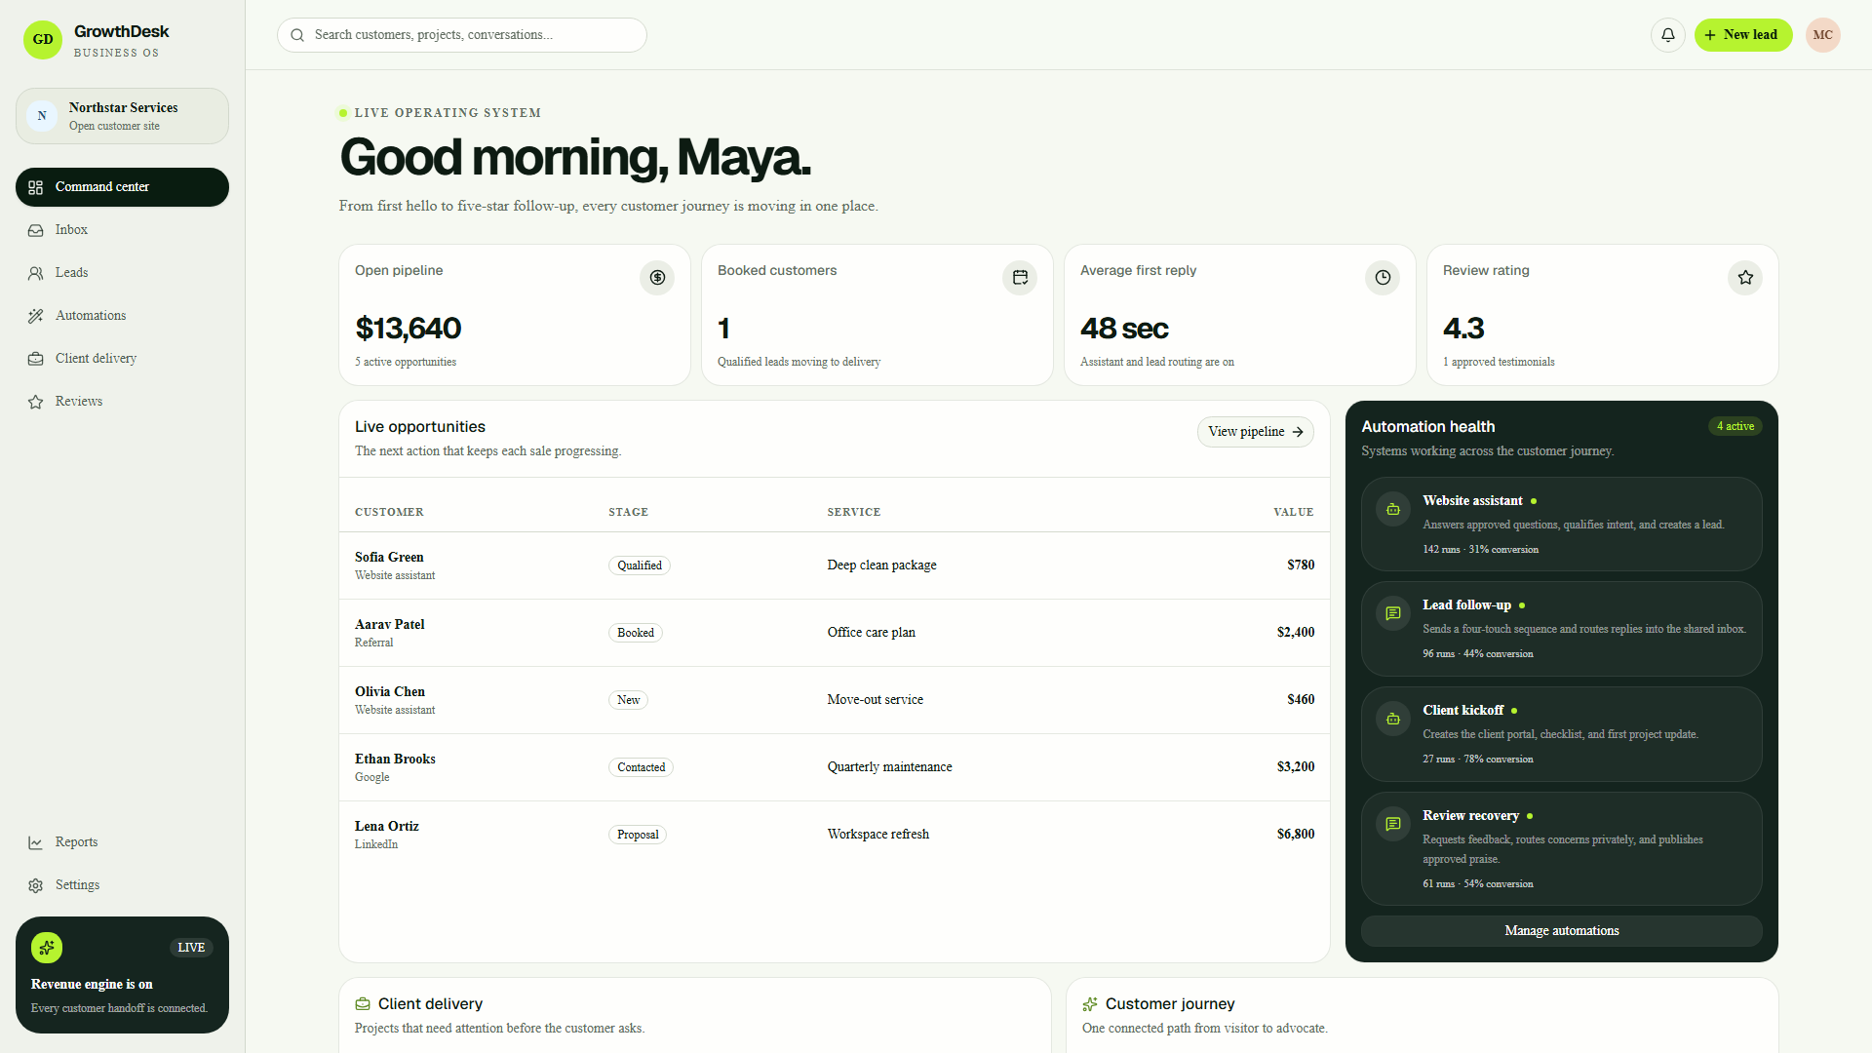Open Northstar Services customer site
Screen dimensions: 1872x1053
[122, 116]
